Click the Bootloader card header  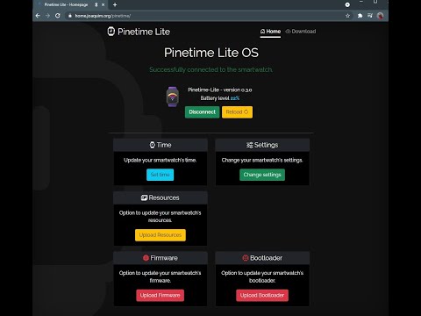(262, 258)
